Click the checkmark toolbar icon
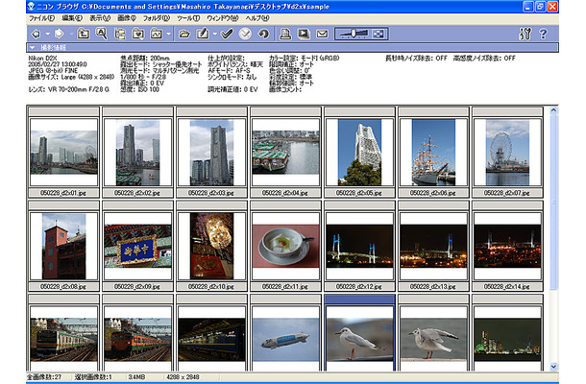This screenshot has height=384, width=586. click(227, 34)
